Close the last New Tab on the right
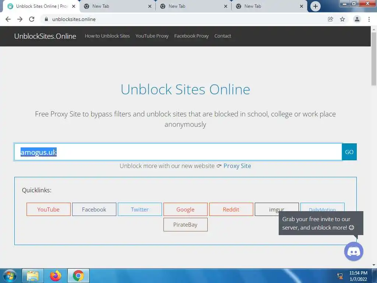 (301, 6)
